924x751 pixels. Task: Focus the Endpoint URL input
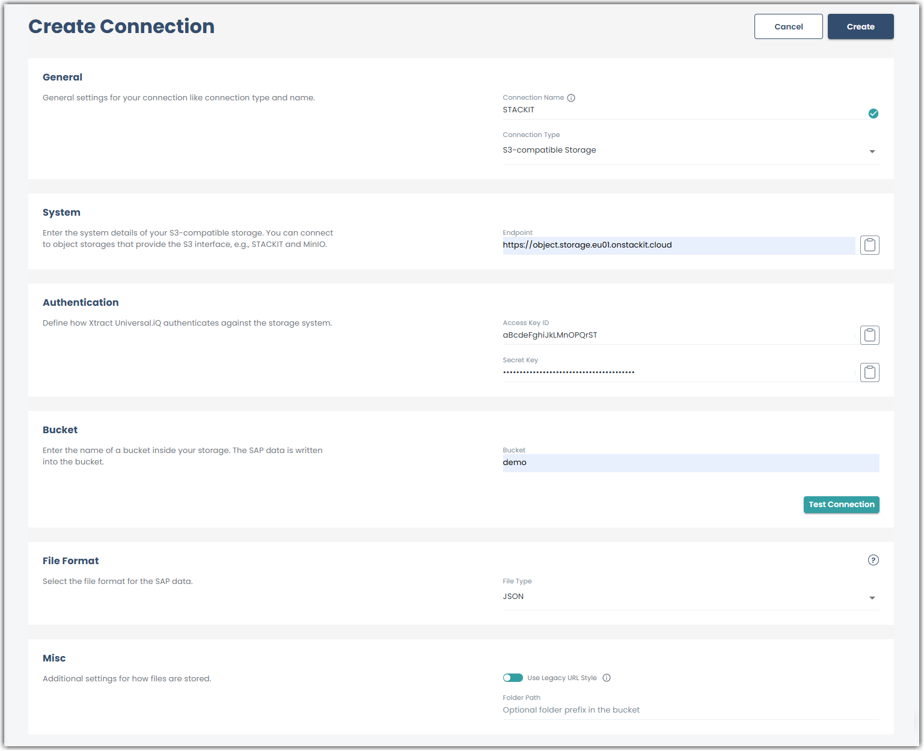click(x=679, y=245)
